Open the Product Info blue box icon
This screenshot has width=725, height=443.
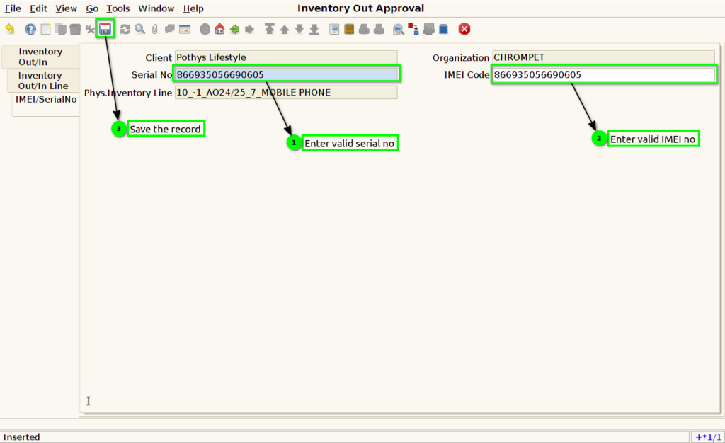[443, 29]
